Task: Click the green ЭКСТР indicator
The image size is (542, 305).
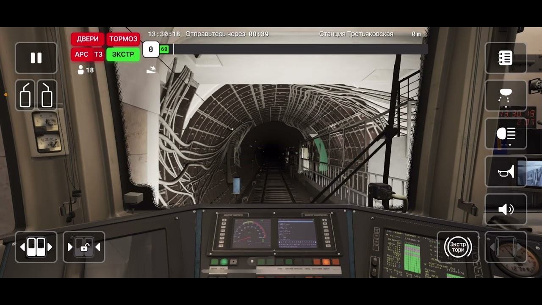Action: 123,54
